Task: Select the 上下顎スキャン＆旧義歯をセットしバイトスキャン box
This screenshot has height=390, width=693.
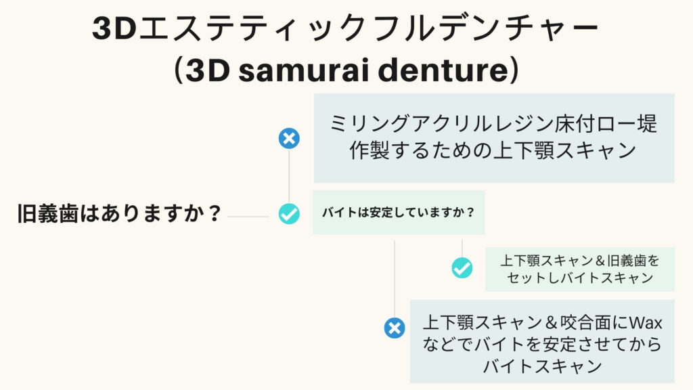Action: tap(580, 269)
